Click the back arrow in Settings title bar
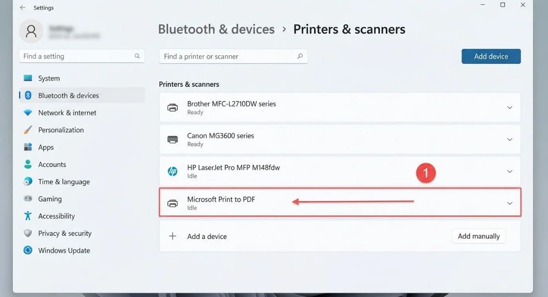The image size is (548, 297). 22,8
